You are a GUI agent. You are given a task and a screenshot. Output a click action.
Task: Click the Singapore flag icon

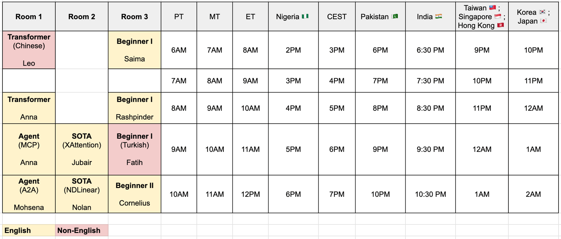click(x=498, y=16)
